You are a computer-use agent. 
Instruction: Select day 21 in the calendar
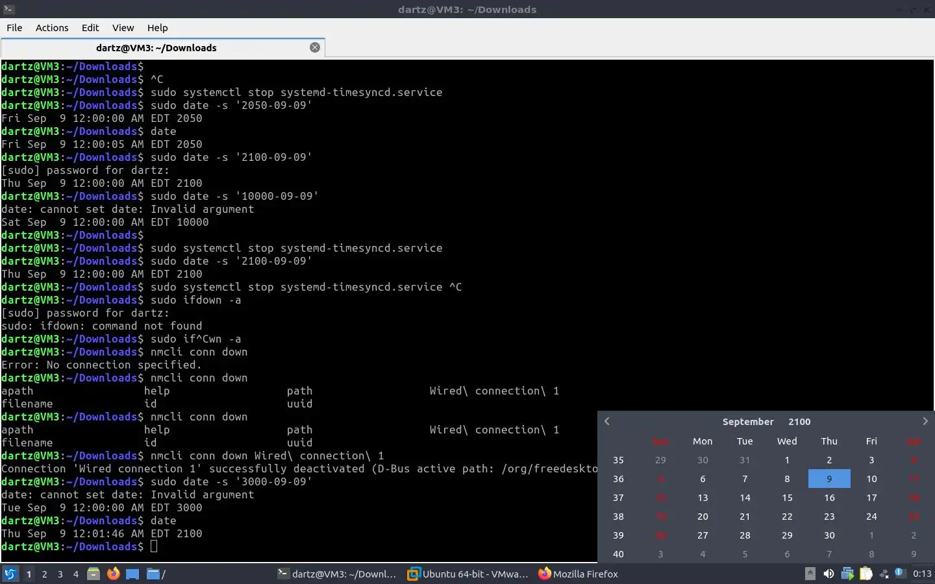[x=745, y=517]
